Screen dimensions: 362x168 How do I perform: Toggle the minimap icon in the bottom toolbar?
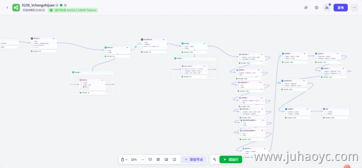[x=166, y=159]
